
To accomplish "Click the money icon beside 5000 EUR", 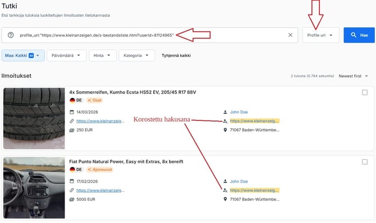I will [x=71, y=199].
